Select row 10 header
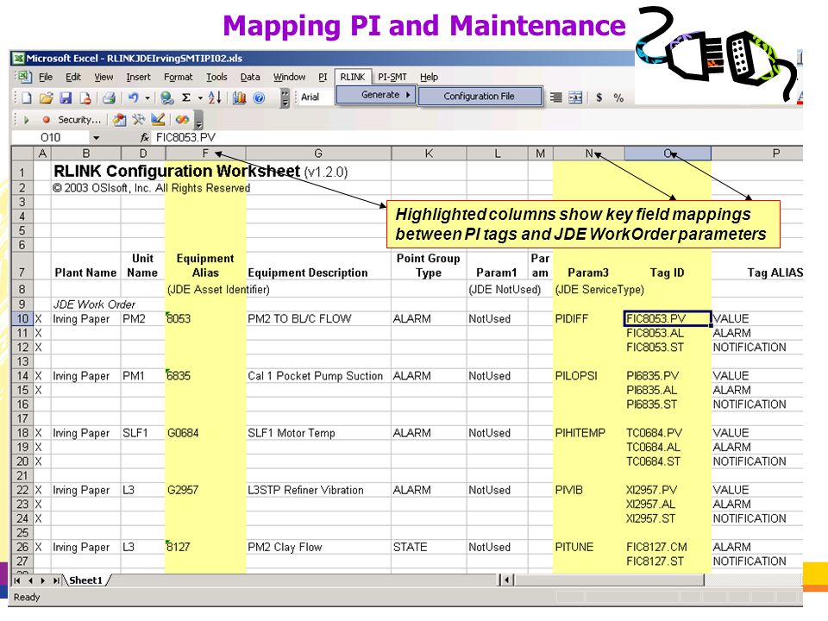This screenshot has height=621, width=828. click(22, 319)
